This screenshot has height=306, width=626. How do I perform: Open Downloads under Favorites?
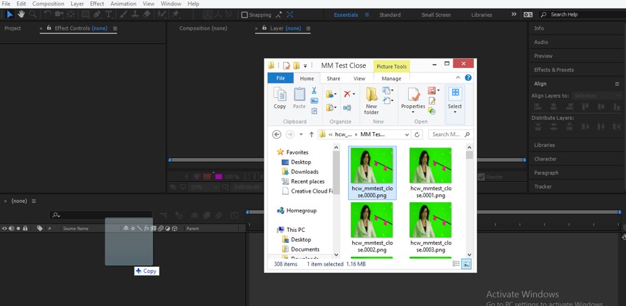point(304,172)
